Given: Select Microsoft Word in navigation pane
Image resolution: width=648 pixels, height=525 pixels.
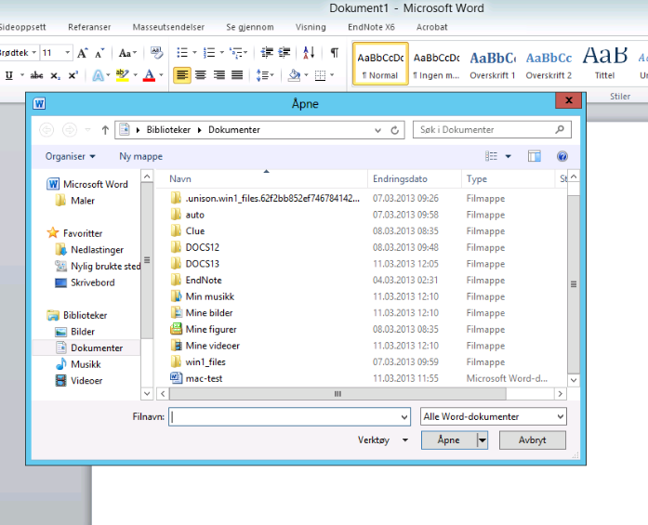Looking at the screenshot, I should pos(87,184).
